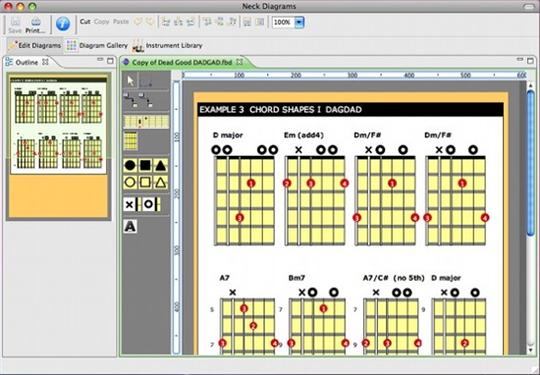Maximize the editor pane

pyautogui.click(x=530, y=61)
